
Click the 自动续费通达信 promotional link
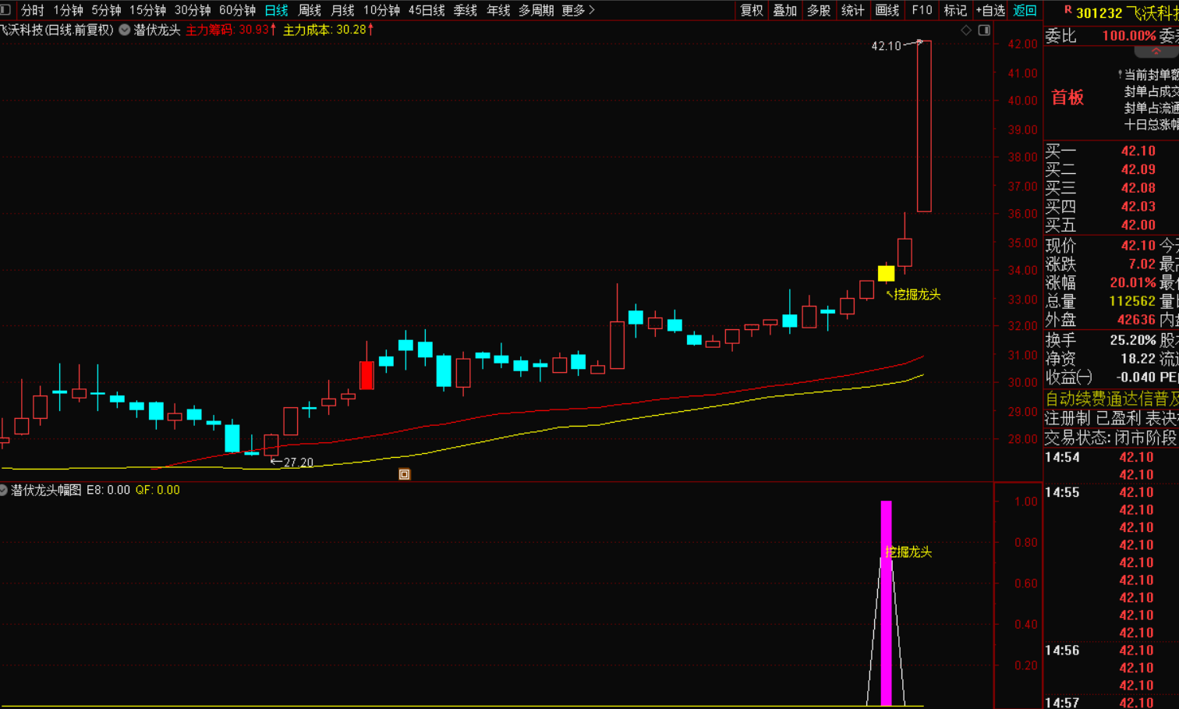click(1111, 399)
